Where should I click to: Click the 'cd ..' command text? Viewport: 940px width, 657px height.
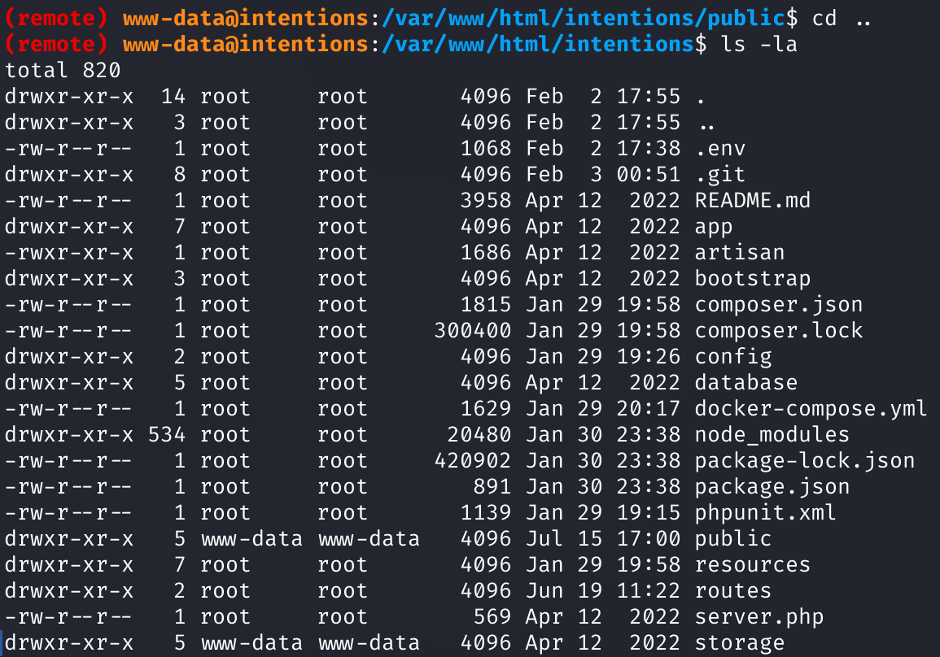[841, 18]
